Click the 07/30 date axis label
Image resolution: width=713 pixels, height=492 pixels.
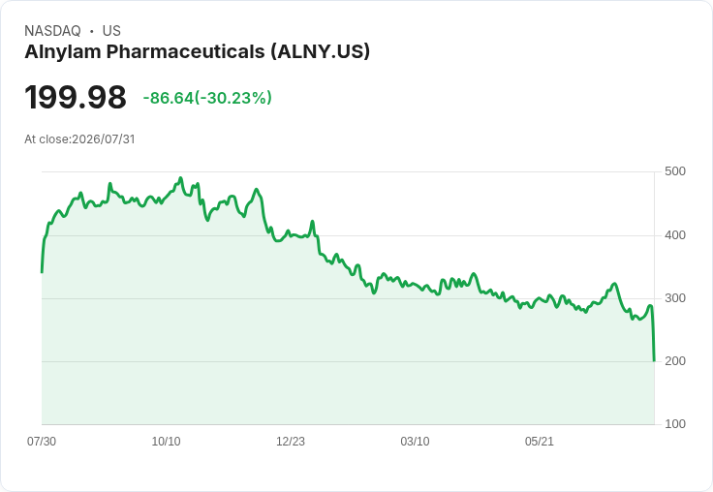pyautogui.click(x=42, y=442)
